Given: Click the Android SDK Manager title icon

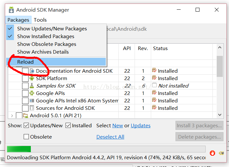Looking at the screenshot, I should tap(11, 10).
